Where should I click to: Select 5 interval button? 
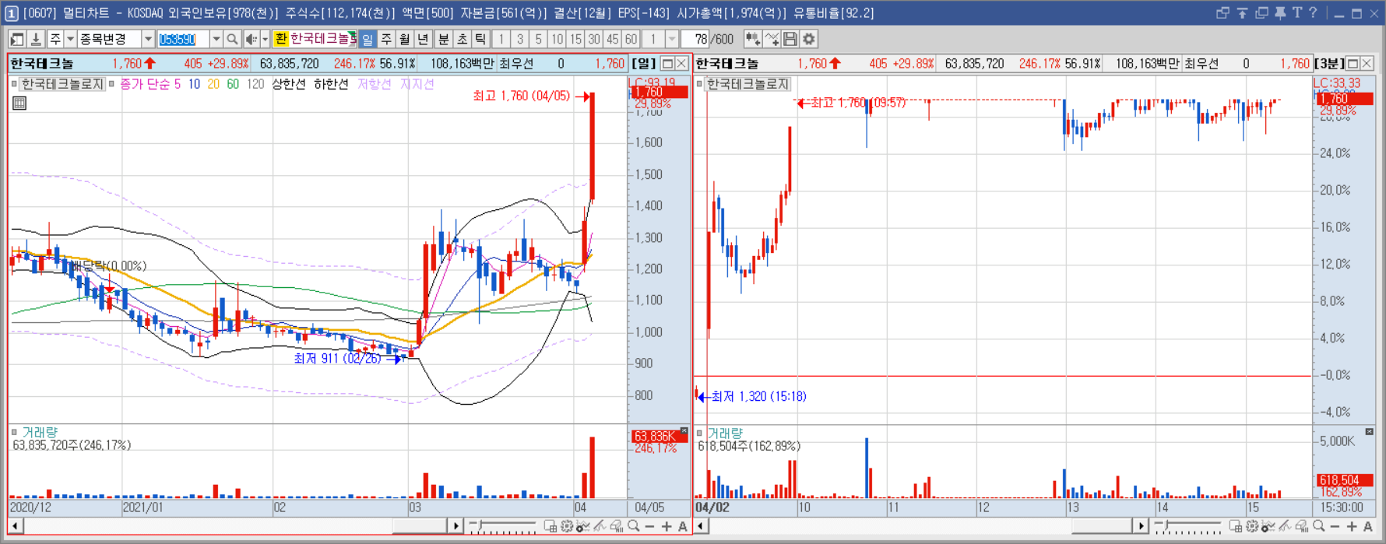539,39
